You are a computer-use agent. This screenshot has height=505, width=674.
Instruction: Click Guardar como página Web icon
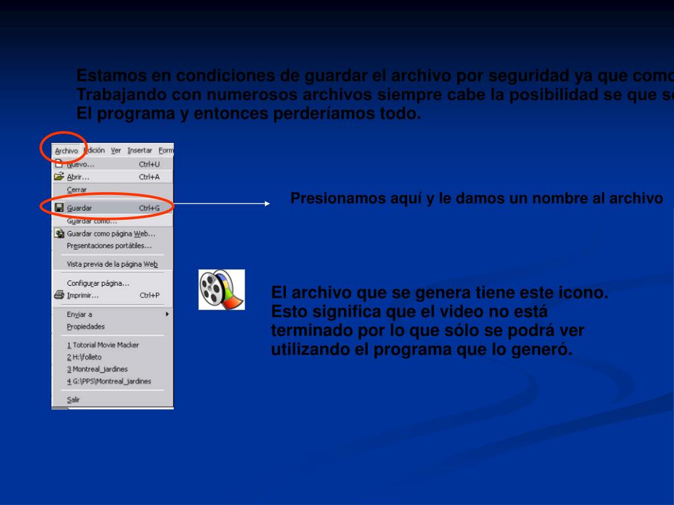(59, 234)
